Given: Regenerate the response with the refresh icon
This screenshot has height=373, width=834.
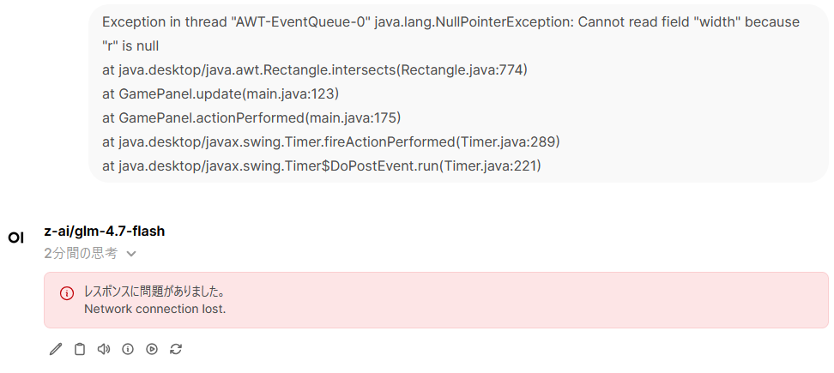Looking at the screenshot, I should pos(176,349).
